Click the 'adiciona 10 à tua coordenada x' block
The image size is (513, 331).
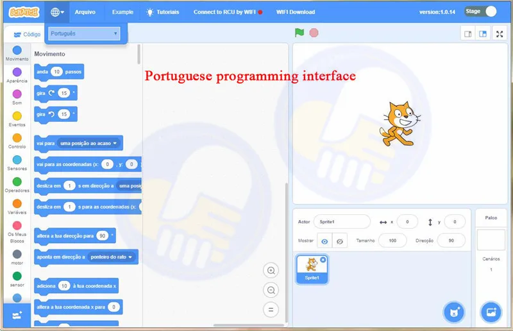coord(76,286)
